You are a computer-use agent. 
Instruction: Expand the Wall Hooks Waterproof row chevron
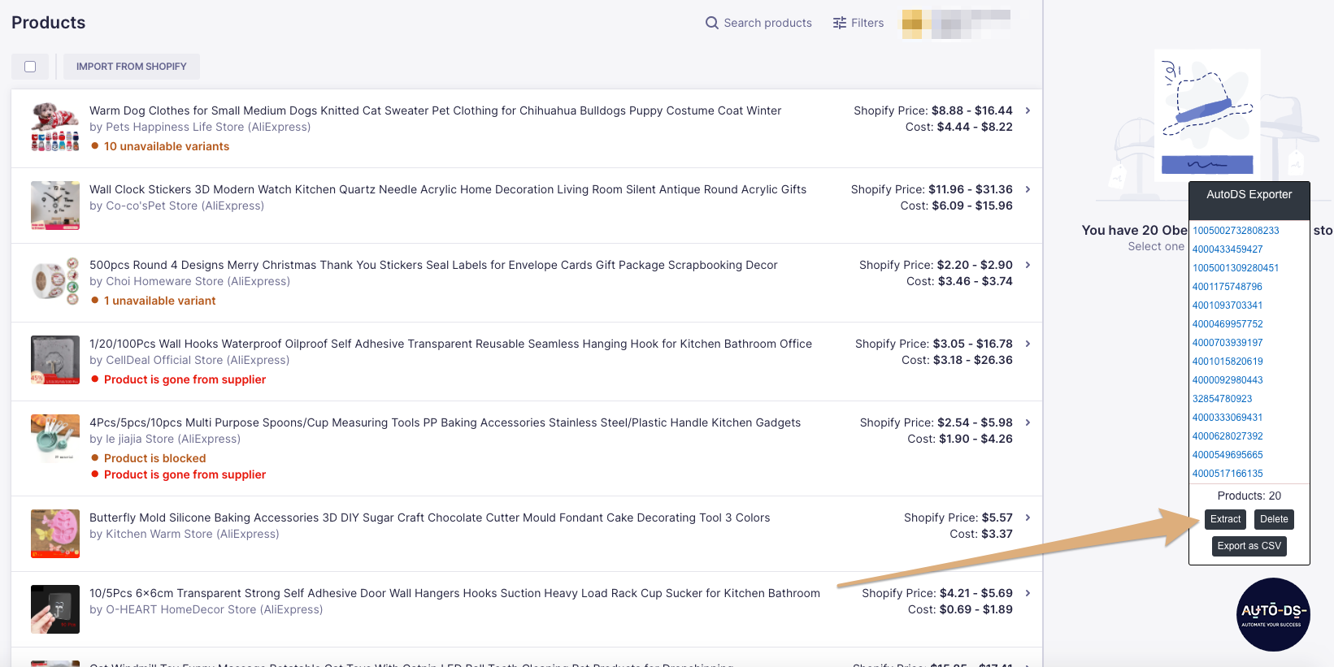click(1028, 344)
